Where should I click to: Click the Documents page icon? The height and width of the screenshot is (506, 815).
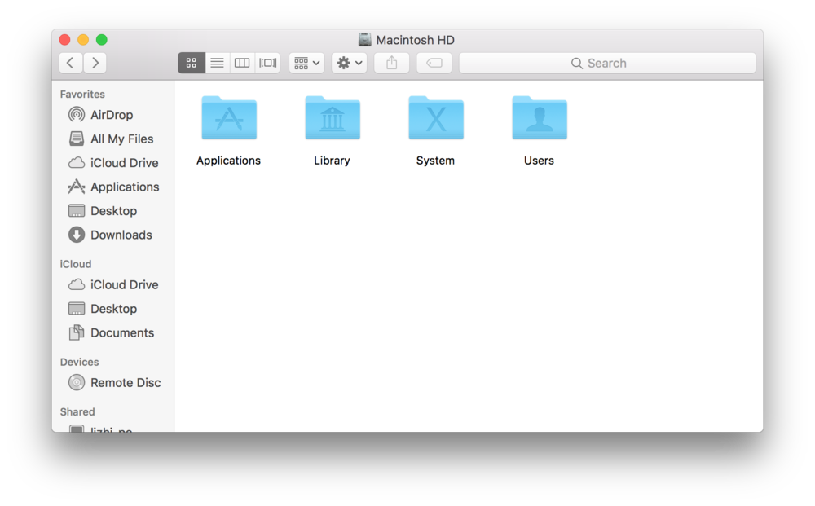click(x=77, y=332)
